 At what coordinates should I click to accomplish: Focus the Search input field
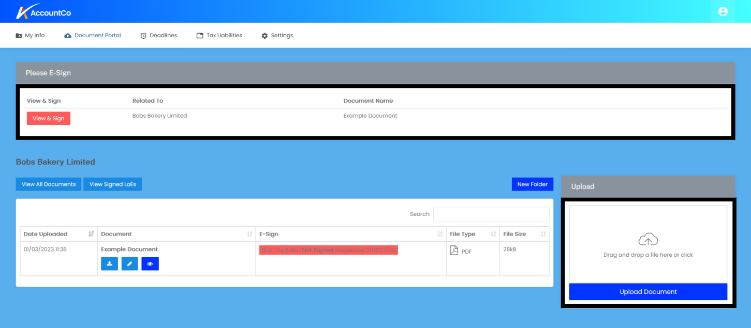click(x=491, y=214)
